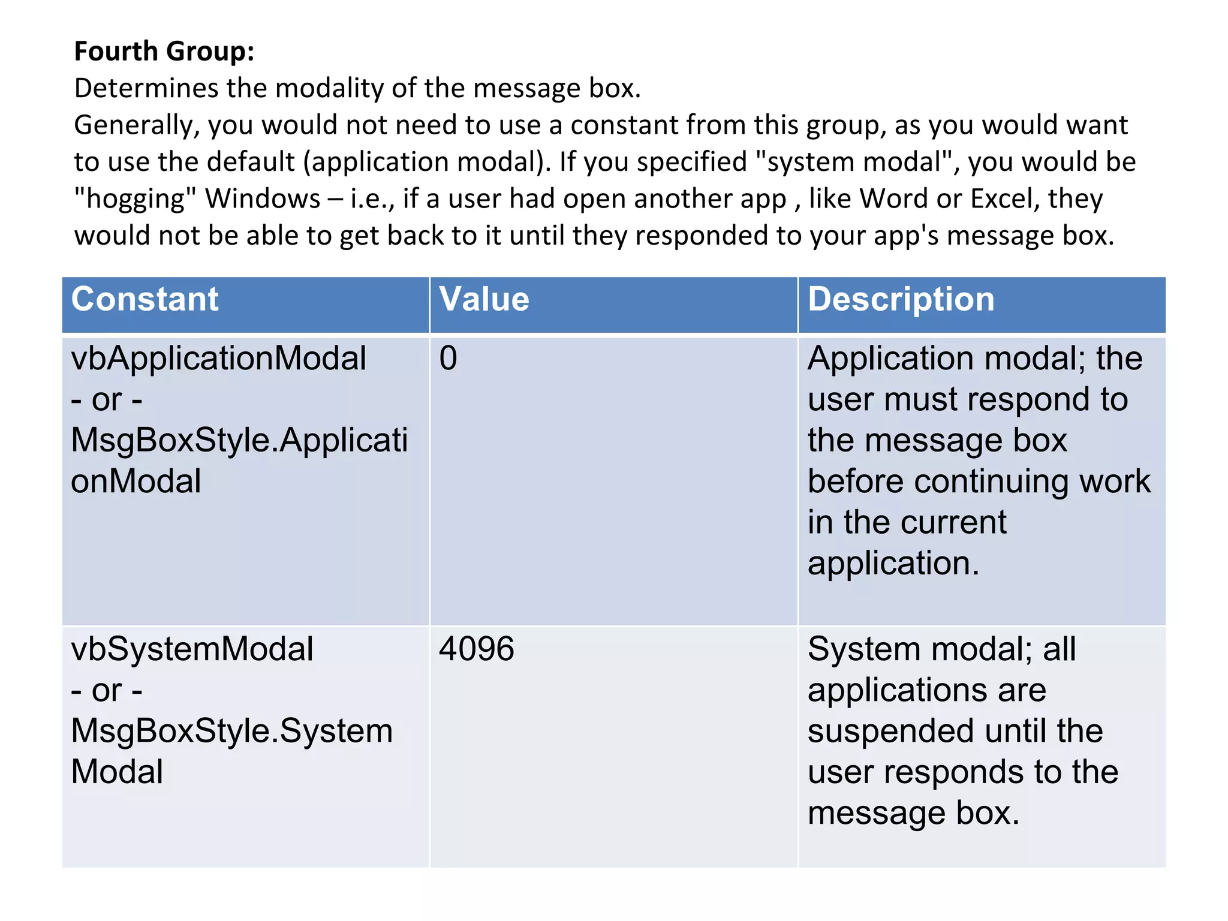Click 'suspended until the' description line
1228x921 pixels.
[x=955, y=732]
